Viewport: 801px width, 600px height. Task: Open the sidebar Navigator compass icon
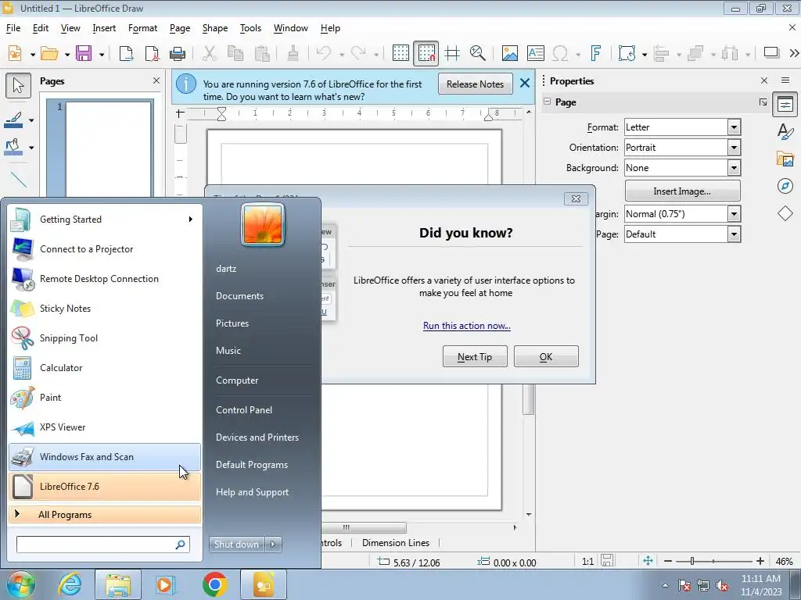point(785,186)
